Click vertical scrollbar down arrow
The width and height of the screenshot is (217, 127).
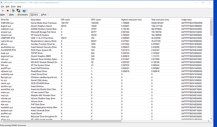coord(211,118)
